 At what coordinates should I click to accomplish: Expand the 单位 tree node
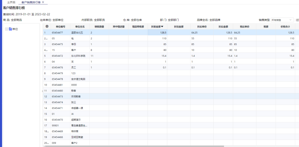[6, 29]
